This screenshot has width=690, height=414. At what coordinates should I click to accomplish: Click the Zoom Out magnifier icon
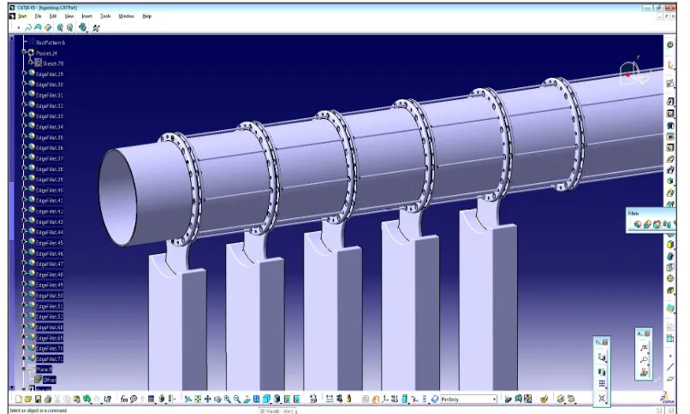[x=237, y=399]
